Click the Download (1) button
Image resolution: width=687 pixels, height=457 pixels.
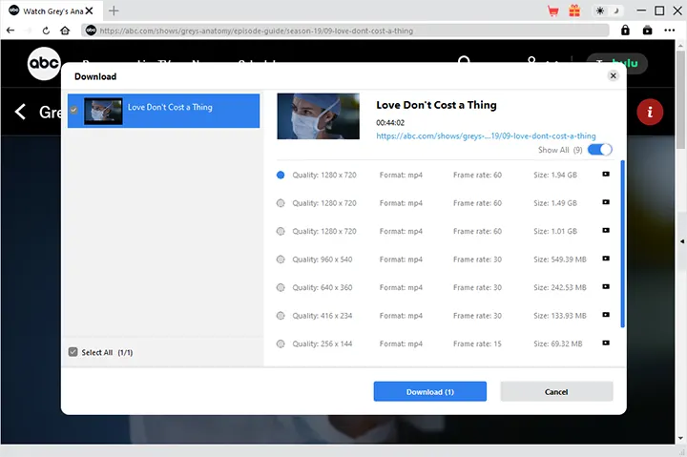click(x=429, y=391)
